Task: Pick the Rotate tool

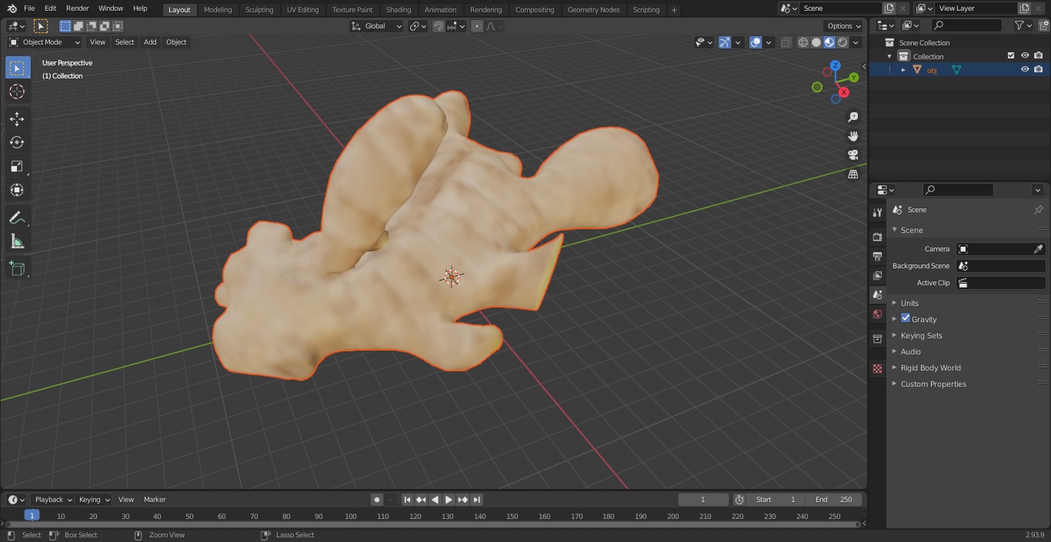Action: [x=17, y=142]
